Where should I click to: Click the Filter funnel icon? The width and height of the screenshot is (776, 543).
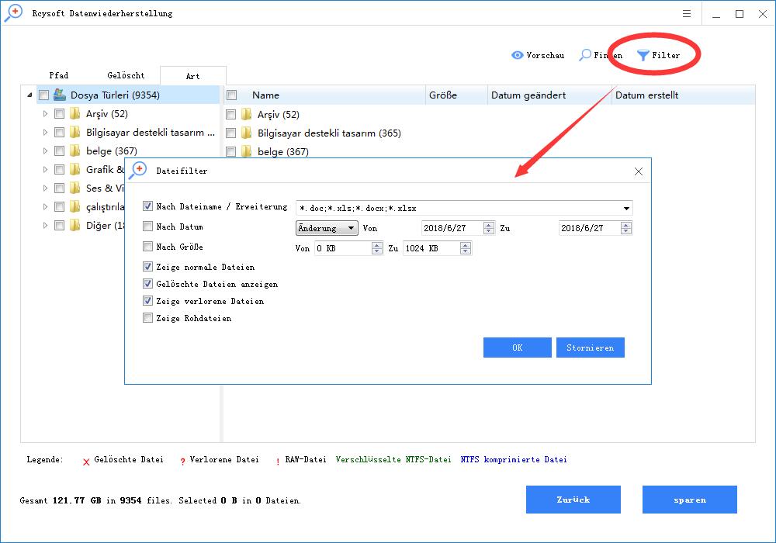(643, 55)
